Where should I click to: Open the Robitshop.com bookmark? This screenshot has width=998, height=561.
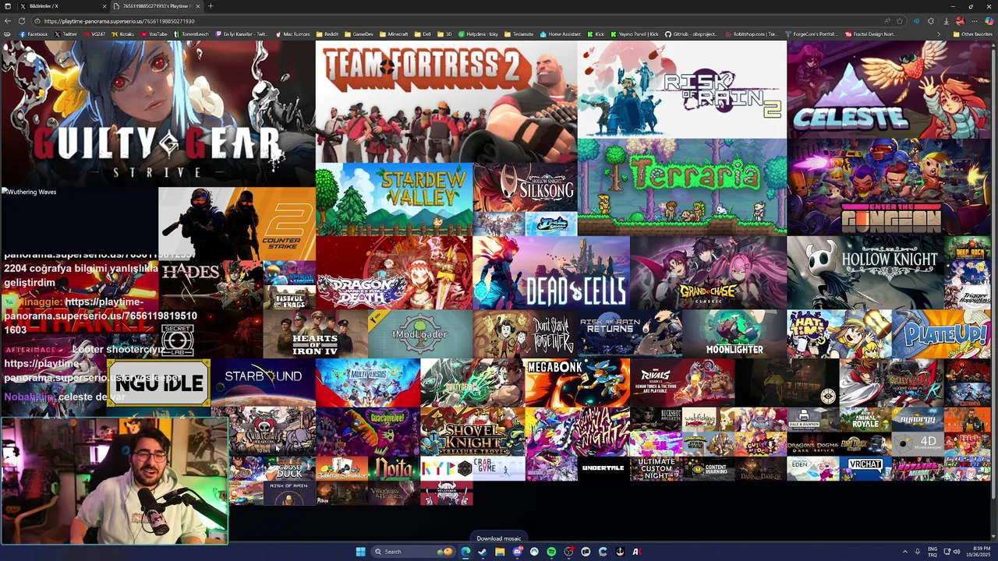click(750, 34)
